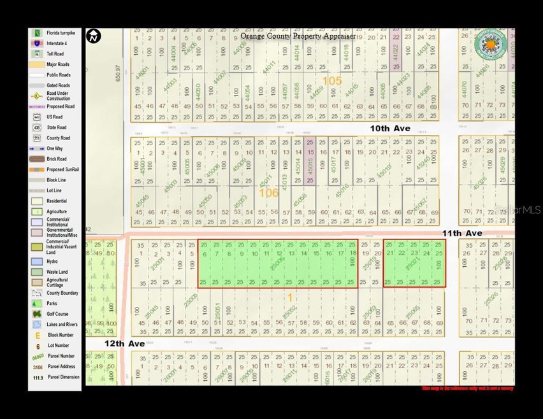Click the north arrow compass icon
Screen dimensions: 543x419
click(x=94, y=36)
